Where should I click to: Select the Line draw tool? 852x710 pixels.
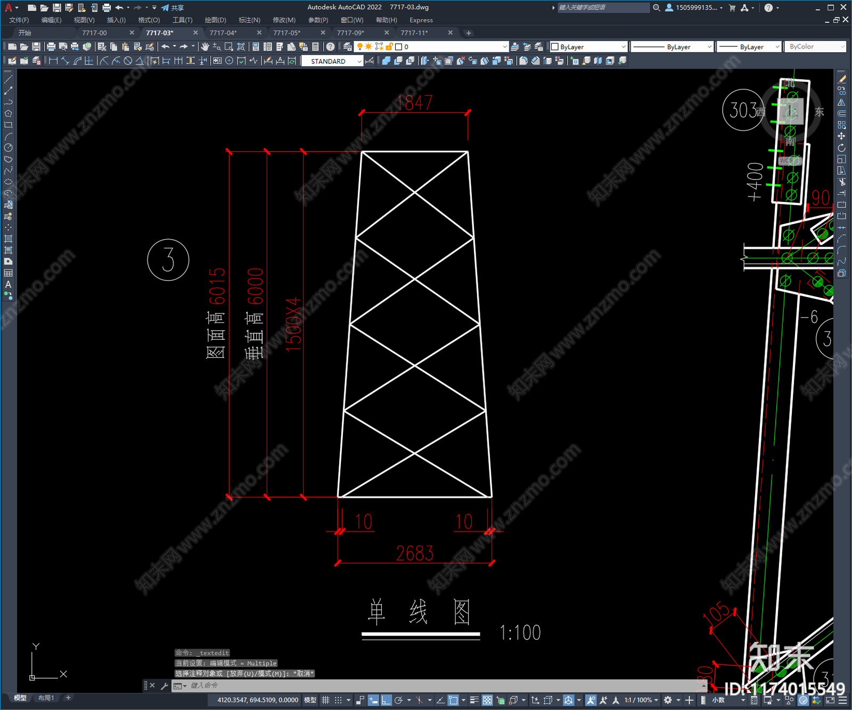(x=8, y=79)
